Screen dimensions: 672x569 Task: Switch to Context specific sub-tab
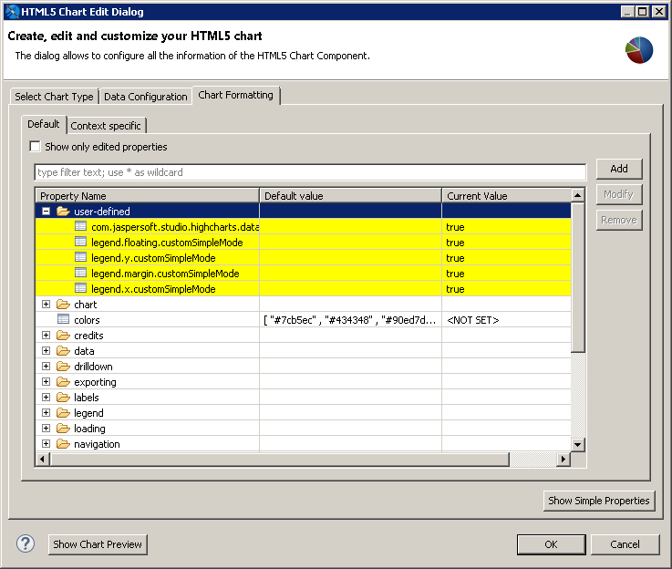[x=106, y=126]
